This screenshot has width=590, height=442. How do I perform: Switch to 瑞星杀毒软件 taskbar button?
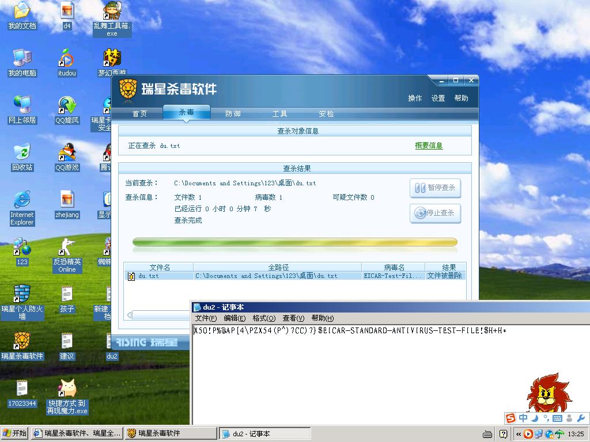(171, 433)
